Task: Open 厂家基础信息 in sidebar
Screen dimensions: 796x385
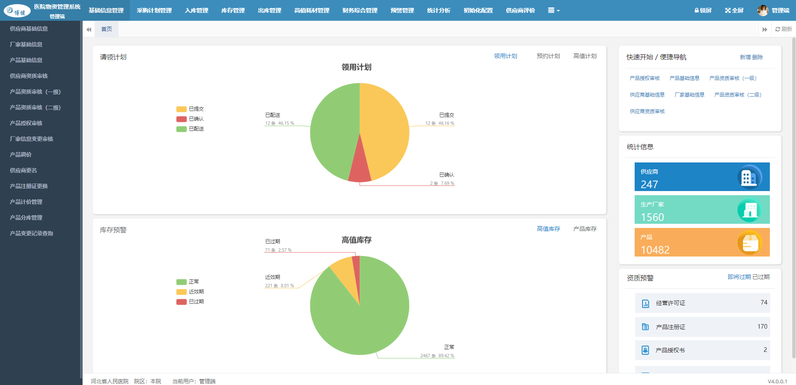Action: [26, 44]
